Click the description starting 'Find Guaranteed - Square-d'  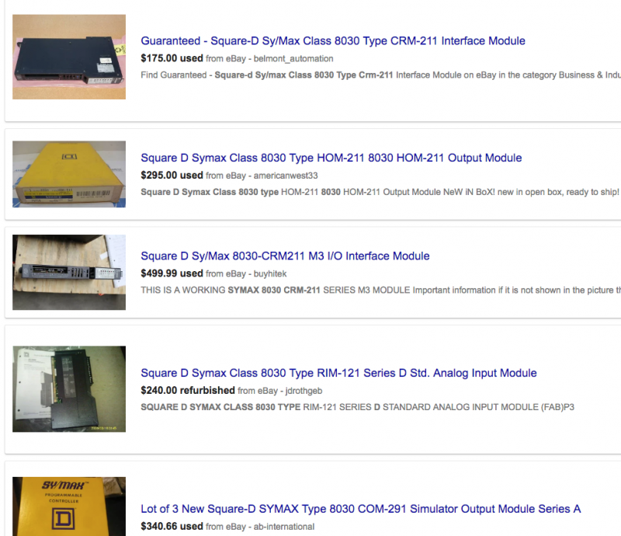380,75
